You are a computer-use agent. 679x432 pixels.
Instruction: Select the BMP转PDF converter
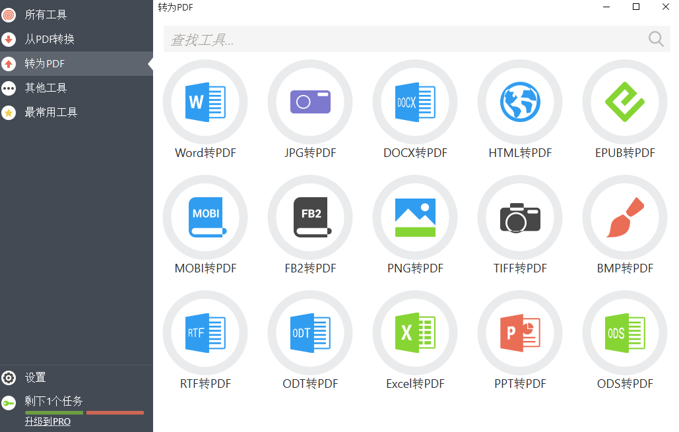pos(624,218)
